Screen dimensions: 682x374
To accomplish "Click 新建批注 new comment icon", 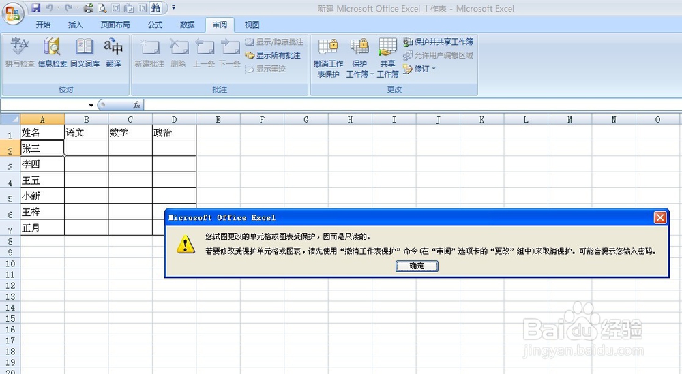I will (x=149, y=52).
